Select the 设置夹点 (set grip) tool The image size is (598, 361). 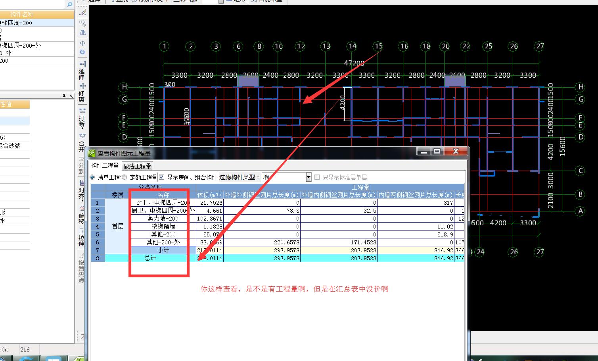(82, 269)
